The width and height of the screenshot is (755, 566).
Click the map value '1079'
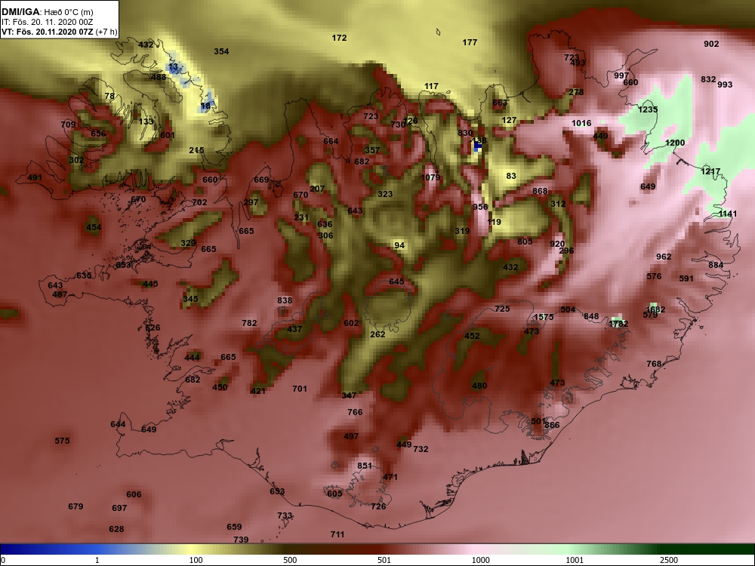430,177
